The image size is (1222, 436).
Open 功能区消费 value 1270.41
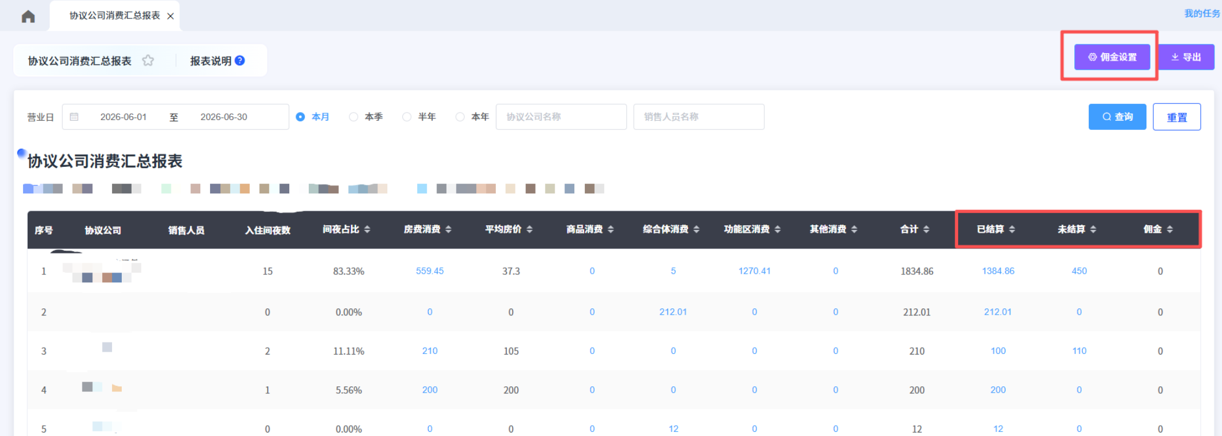pos(754,271)
